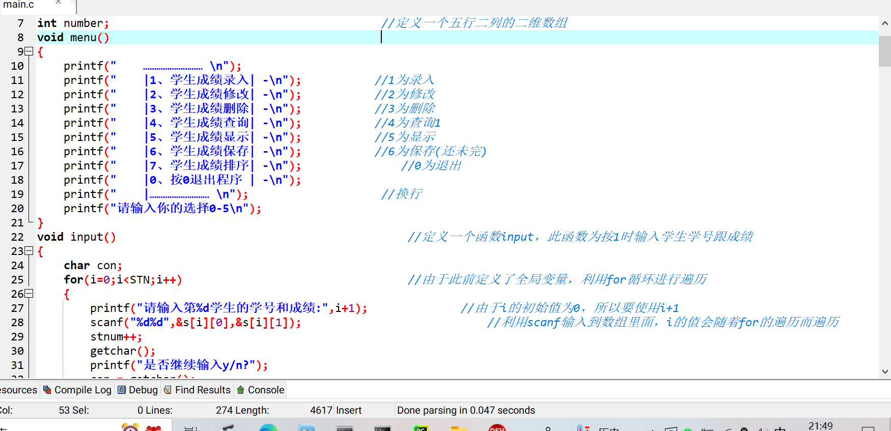This screenshot has height=431, width=891.
Task: Click the comment "//5为显示"
Action: point(405,137)
